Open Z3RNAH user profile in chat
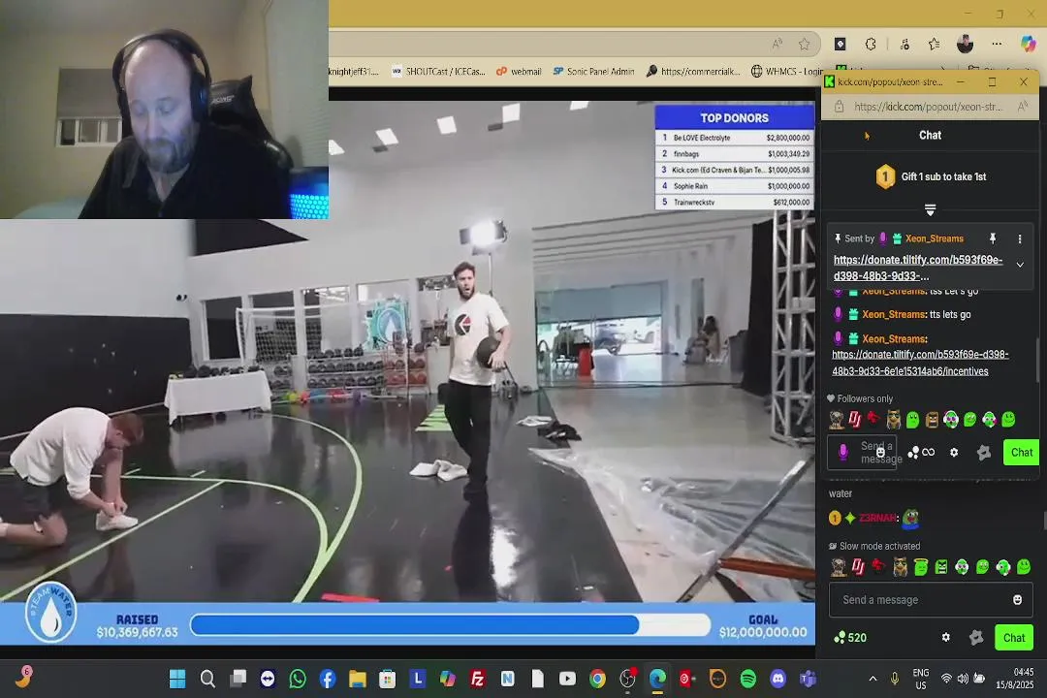This screenshot has height=698, width=1047. pyautogui.click(x=878, y=519)
